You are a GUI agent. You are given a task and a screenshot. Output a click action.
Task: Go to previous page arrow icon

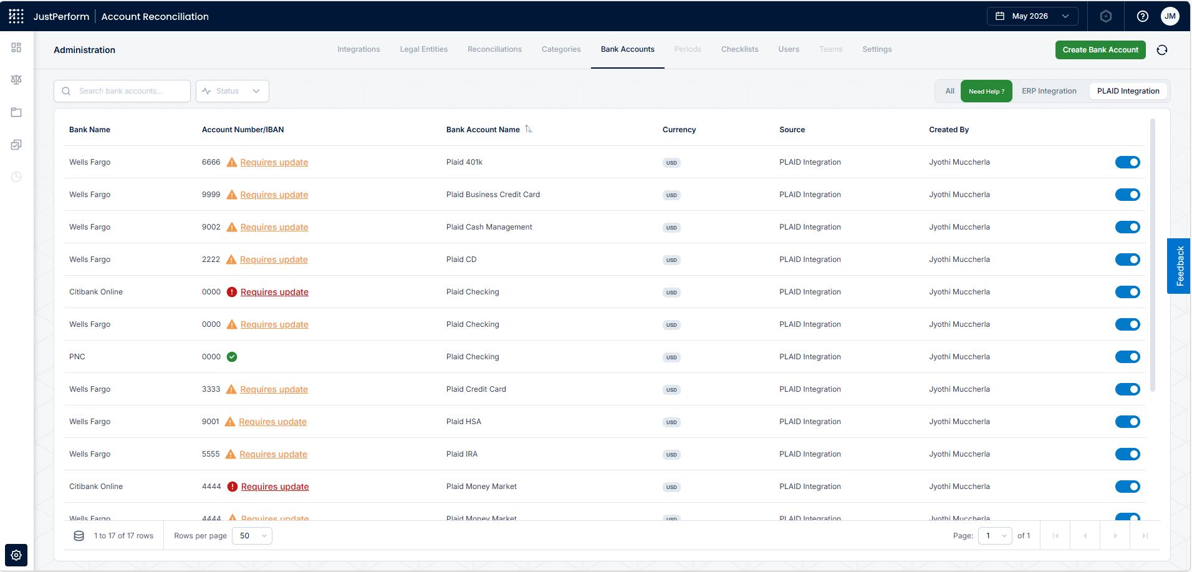click(1085, 536)
